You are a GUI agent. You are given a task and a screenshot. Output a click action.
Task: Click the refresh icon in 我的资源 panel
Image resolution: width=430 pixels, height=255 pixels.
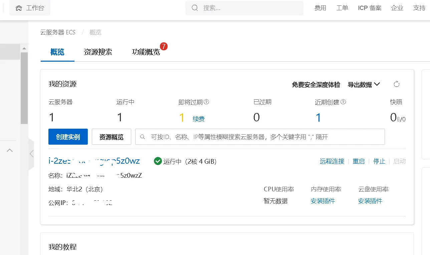tap(397, 84)
